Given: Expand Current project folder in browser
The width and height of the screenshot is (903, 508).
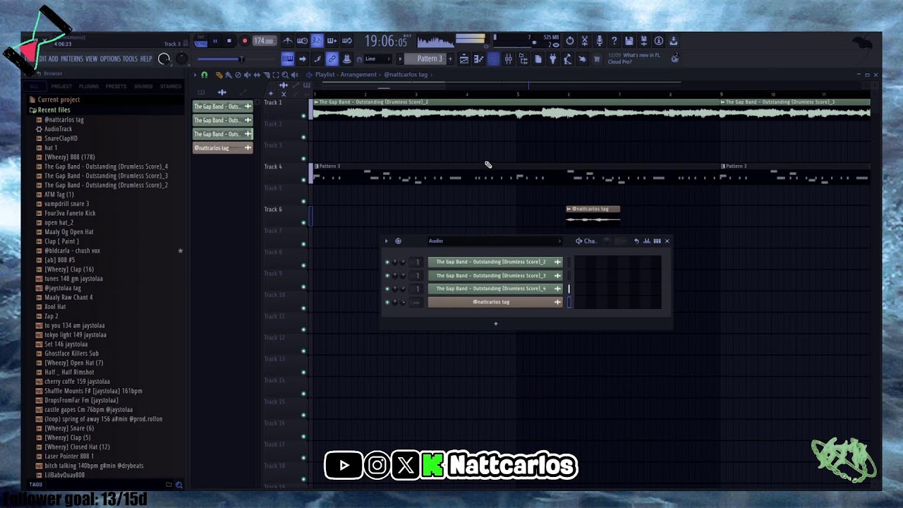Looking at the screenshot, I should (59, 100).
